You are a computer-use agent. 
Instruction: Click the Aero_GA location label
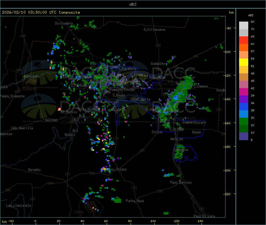tap(177, 139)
